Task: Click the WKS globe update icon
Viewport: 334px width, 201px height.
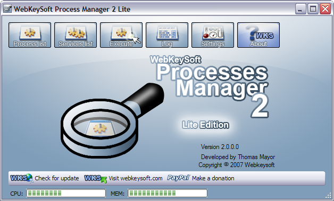Action: 21,178
